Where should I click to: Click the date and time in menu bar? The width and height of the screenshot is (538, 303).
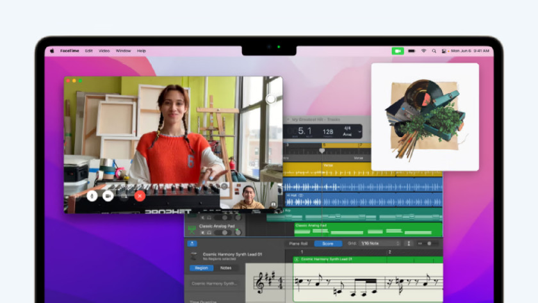click(x=470, y=51)
